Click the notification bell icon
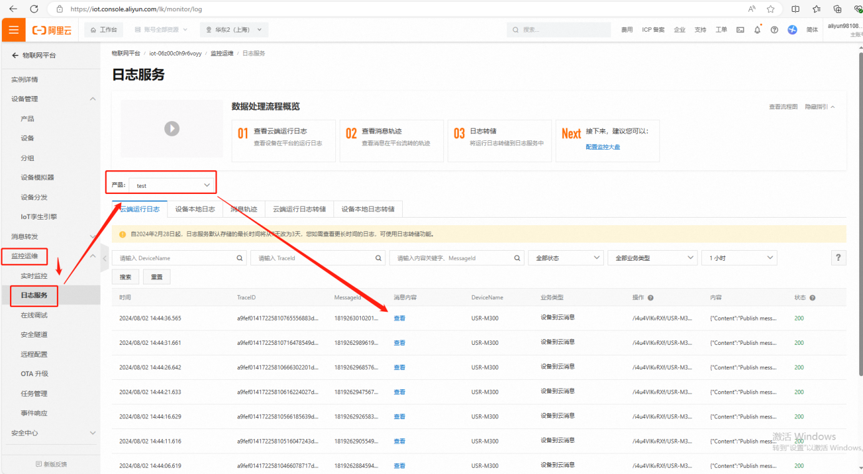The height and width of the screenshot is (474, 863). click(757, 30)
